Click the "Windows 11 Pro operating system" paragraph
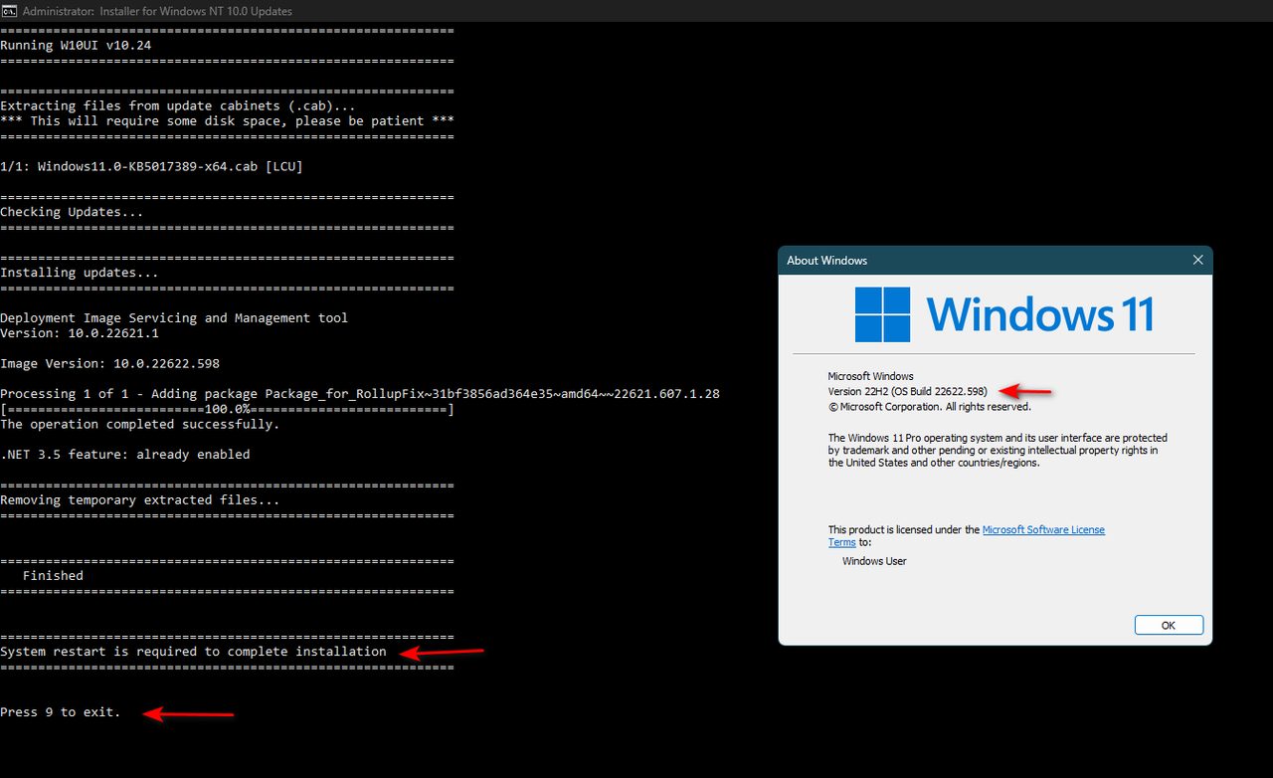 point(998,450)
